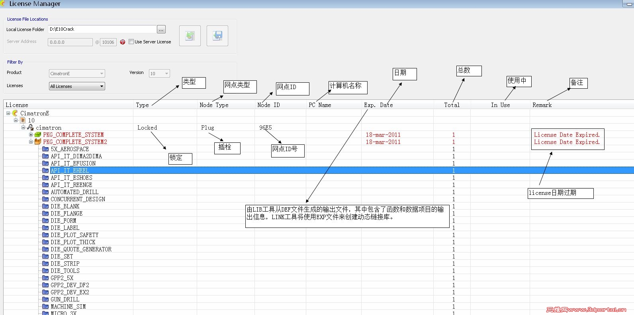Collapse the CimatronE root tree node
The height and width of the screenshot is (315, 634).
point(8,113)
